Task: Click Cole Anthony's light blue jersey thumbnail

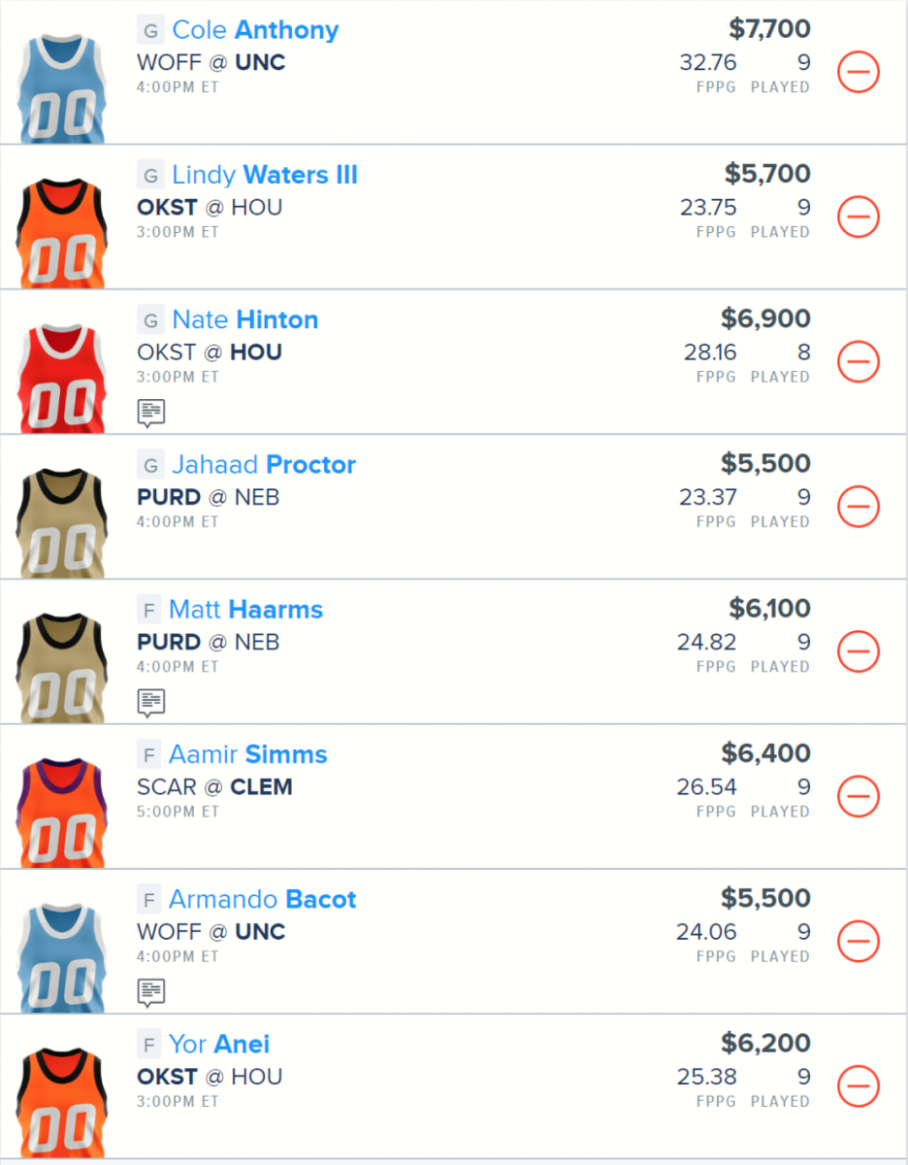Action: point(62,89)
